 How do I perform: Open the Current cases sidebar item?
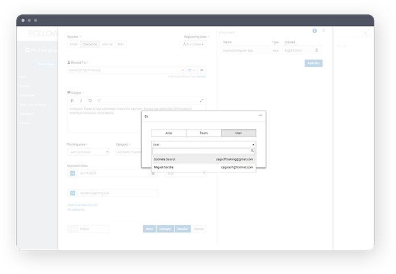pos(25,86)
